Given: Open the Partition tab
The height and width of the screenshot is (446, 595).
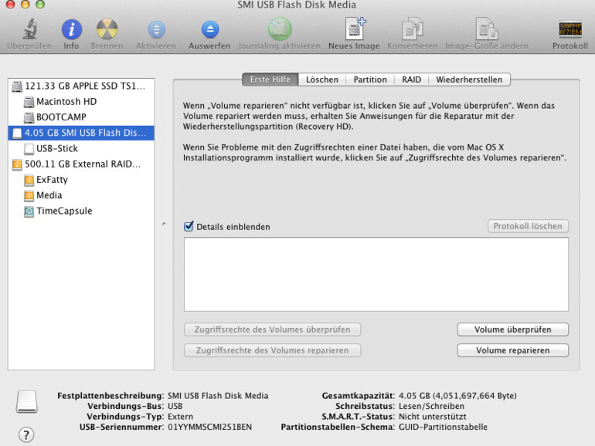Looking at the screenshot, I should 370,79.
